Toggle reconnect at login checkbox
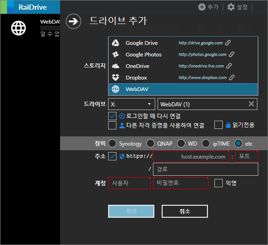 coord(112,116)
